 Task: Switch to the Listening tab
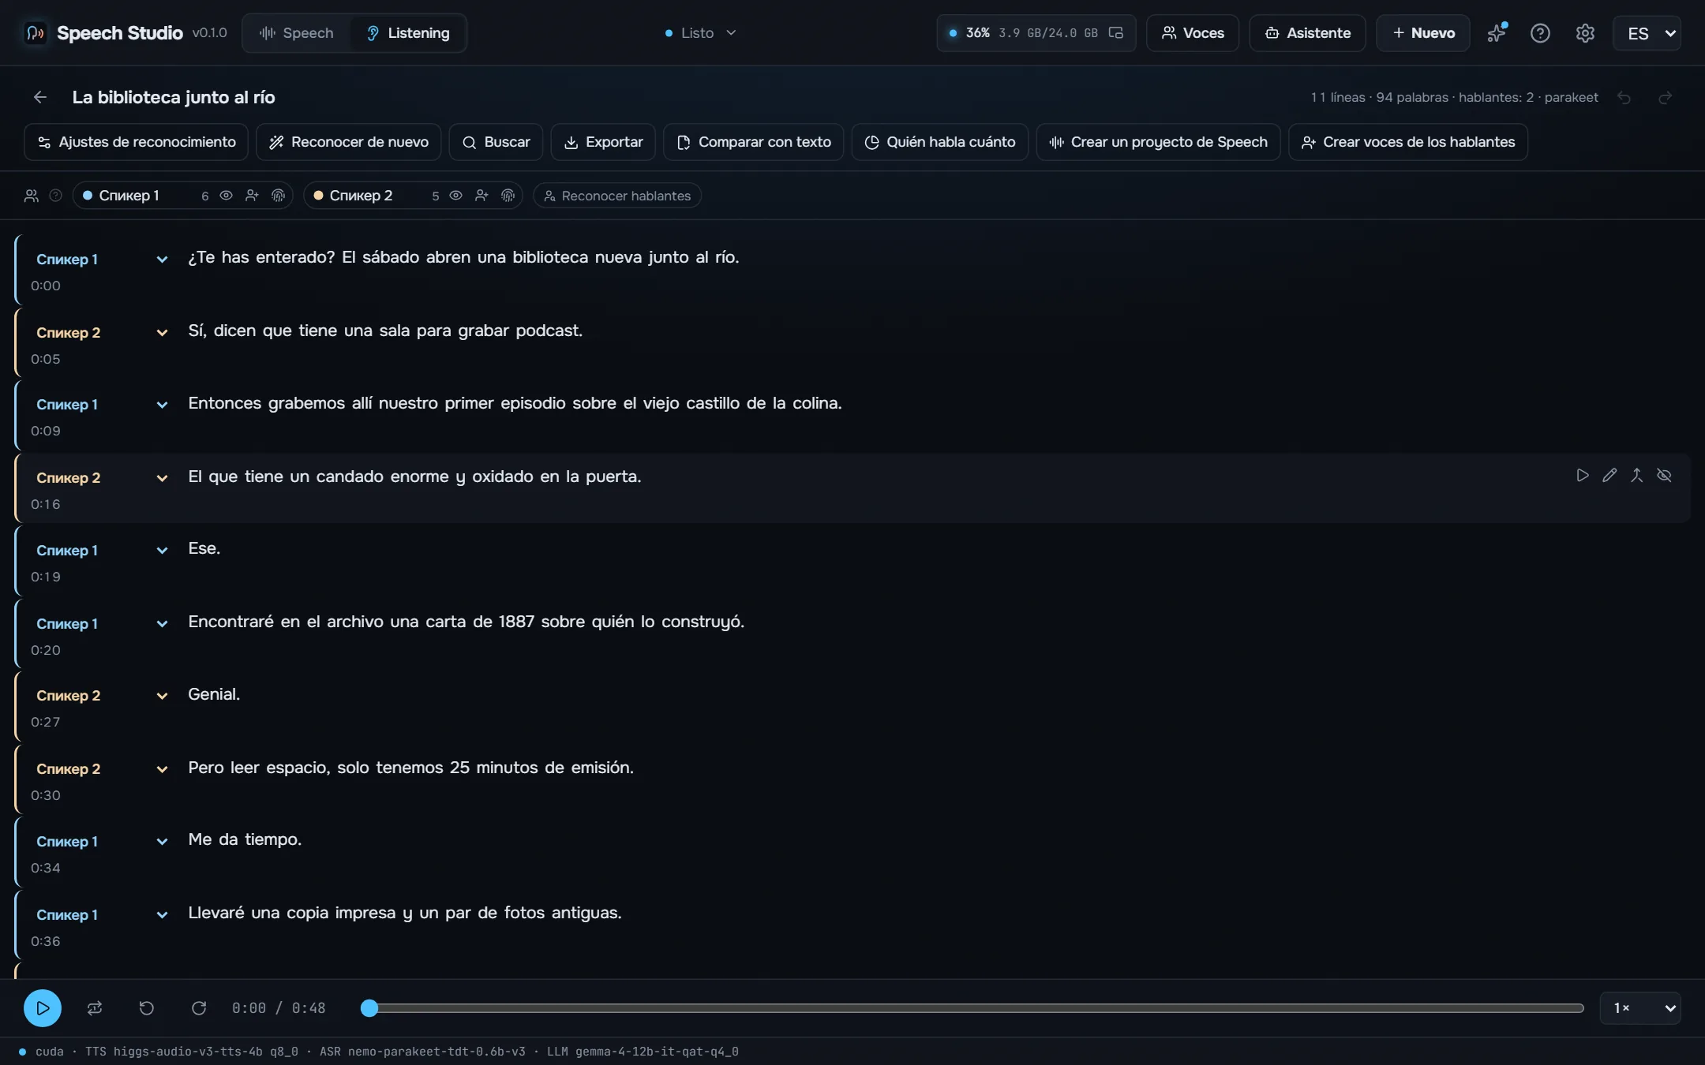tap(408, 33)
